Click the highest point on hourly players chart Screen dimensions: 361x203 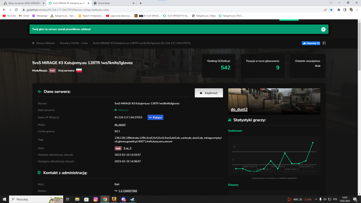pyautogui.click(x=313, y=143)
